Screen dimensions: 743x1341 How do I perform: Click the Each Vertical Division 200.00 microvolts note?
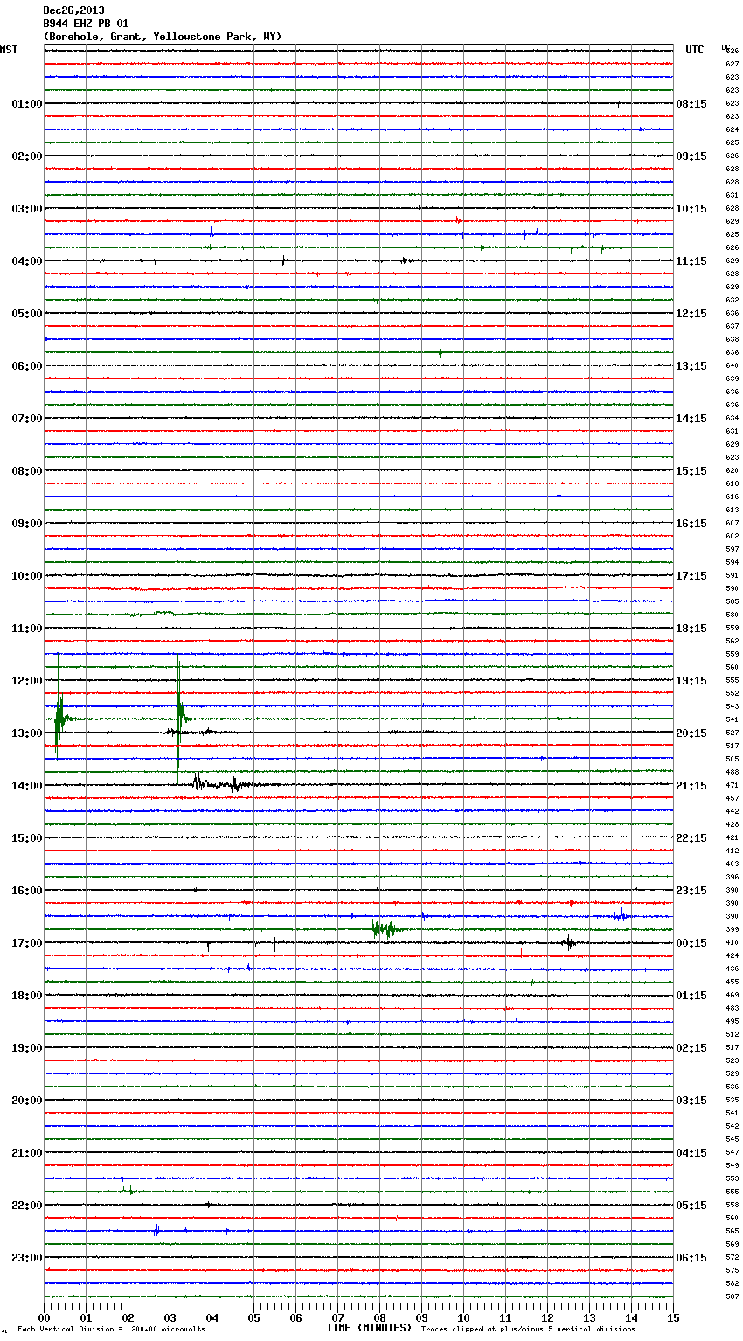click(x=111, y=1329)
